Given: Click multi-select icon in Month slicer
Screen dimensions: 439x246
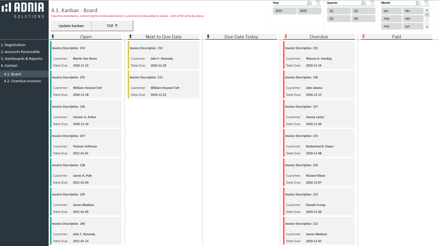Looking at the screenshot, I should (418, 3).
